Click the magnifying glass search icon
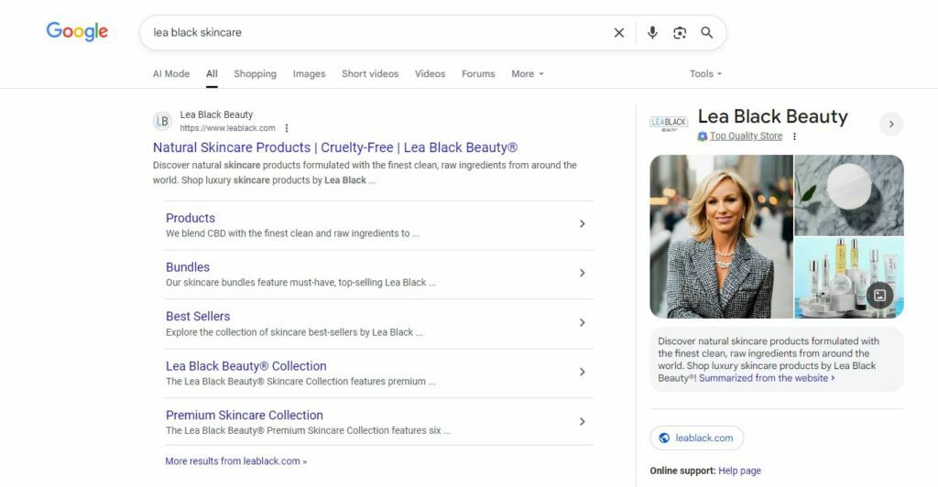The width and height of the screenshot is (938, 487). [706, 33]
